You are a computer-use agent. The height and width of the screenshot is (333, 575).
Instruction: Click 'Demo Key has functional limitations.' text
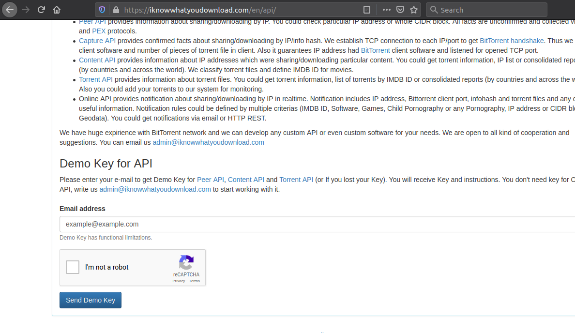pos(106,238)
